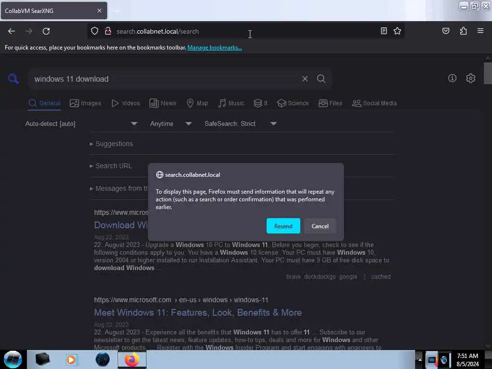Show hidden system tray icons

coord(420,359)
